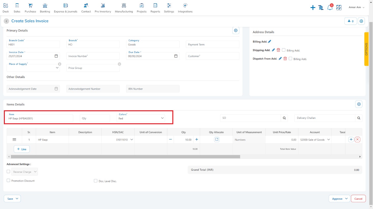
Task: Click the Price Group field
Action: pyautogui.click(x=93, y=68)
